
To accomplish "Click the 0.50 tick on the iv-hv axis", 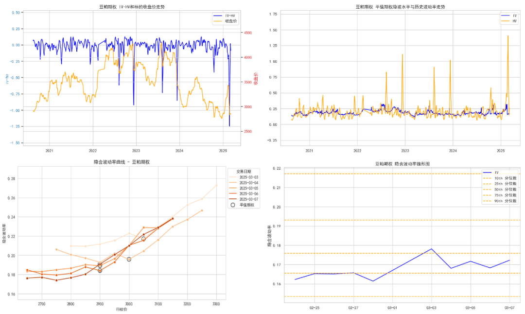I will pos(16,13).
